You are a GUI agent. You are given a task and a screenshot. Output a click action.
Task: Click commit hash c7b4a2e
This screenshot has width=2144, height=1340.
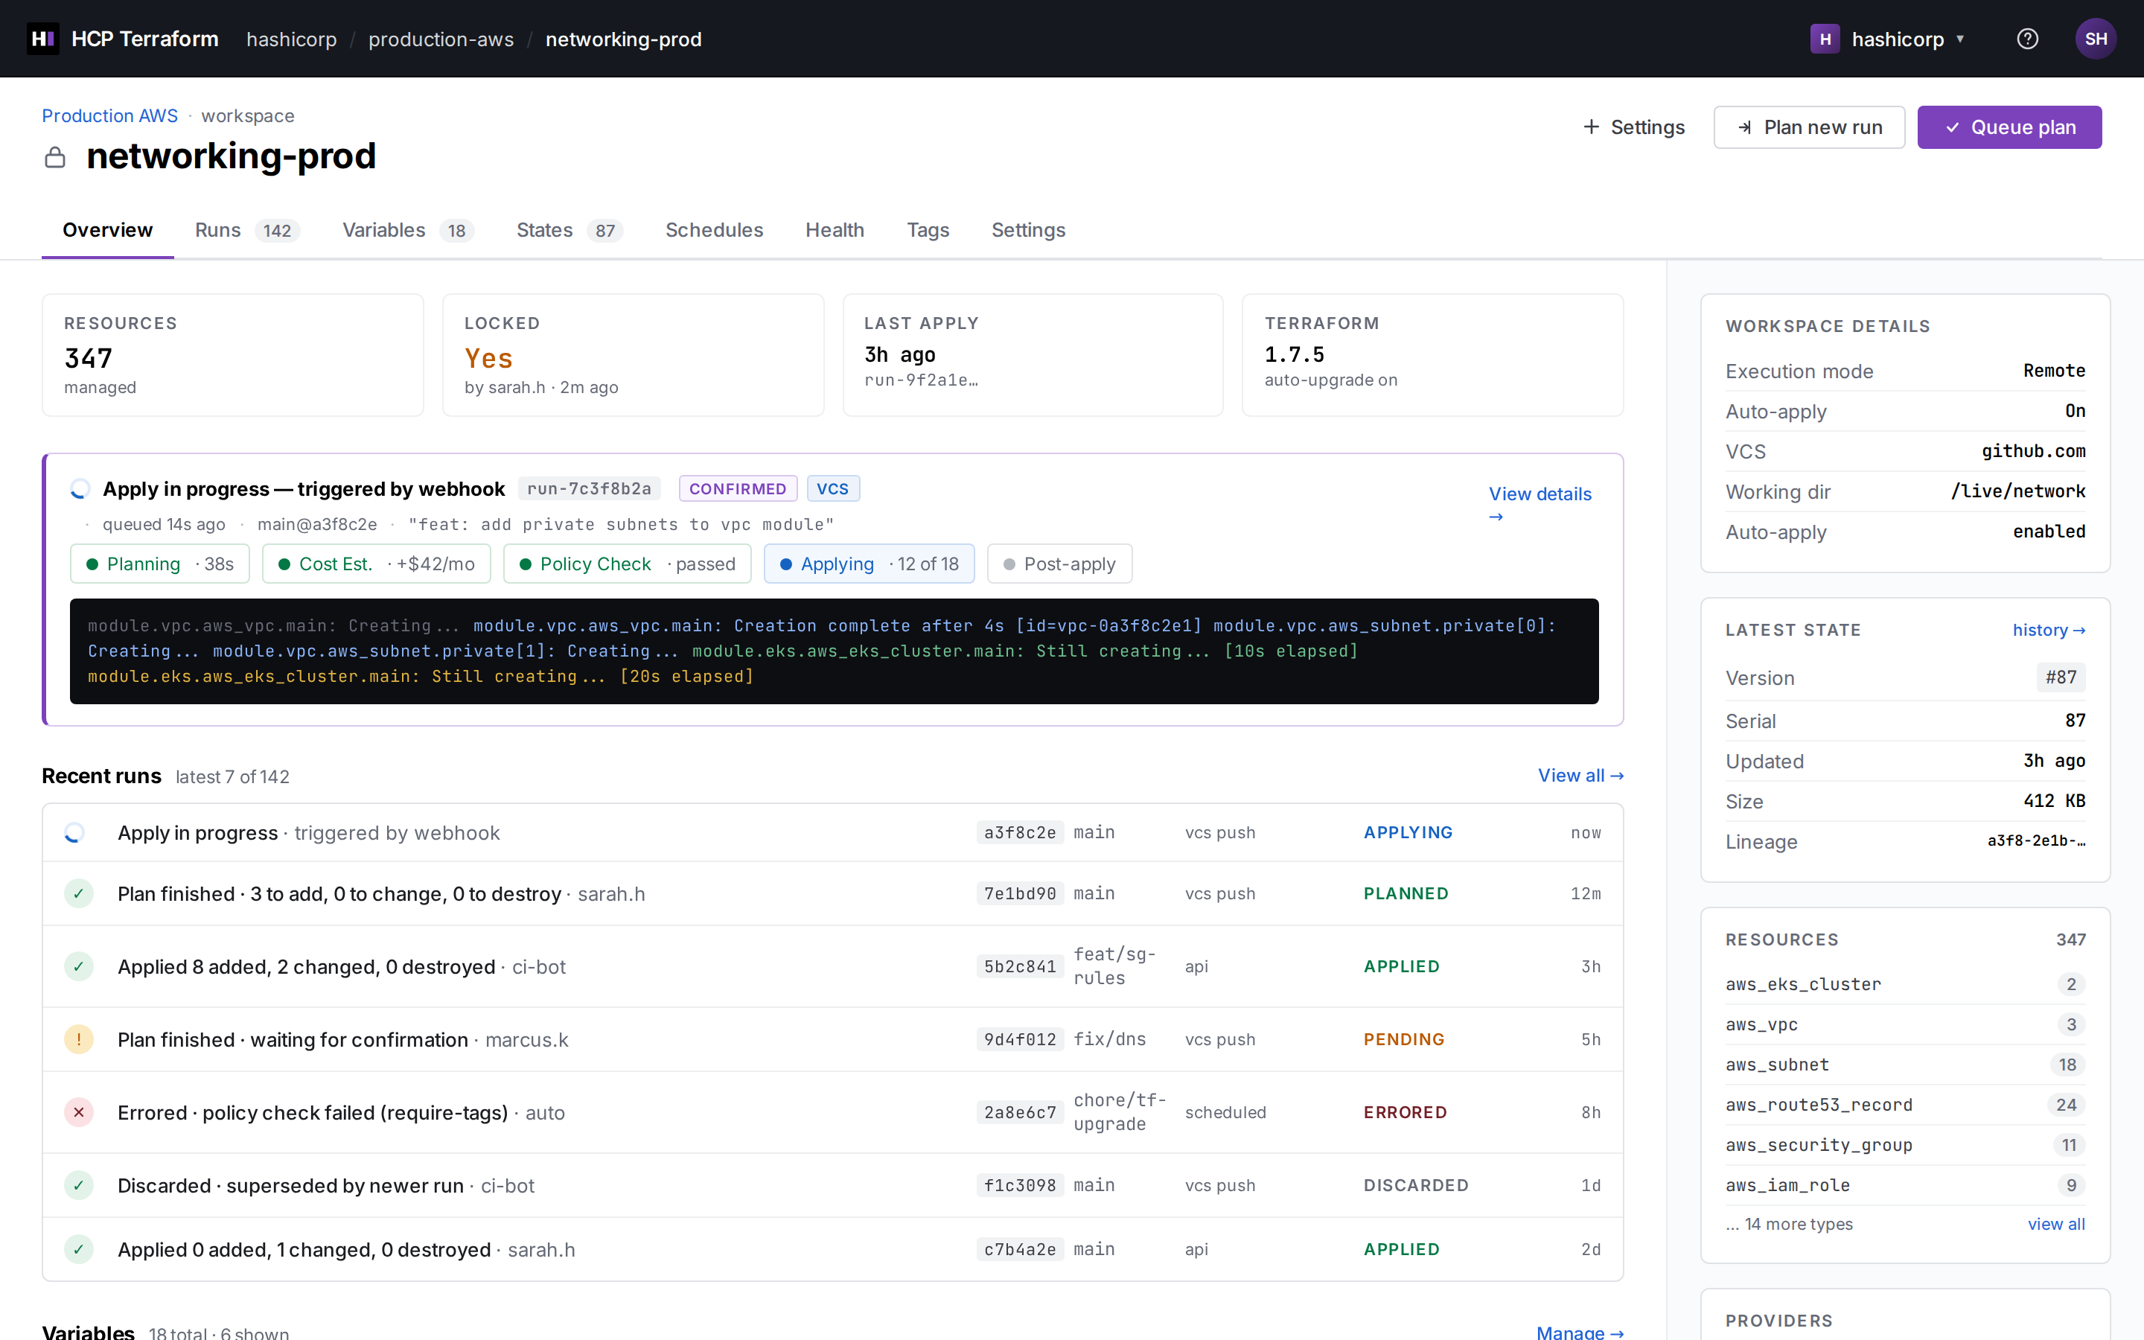tap(1020, 1248)
